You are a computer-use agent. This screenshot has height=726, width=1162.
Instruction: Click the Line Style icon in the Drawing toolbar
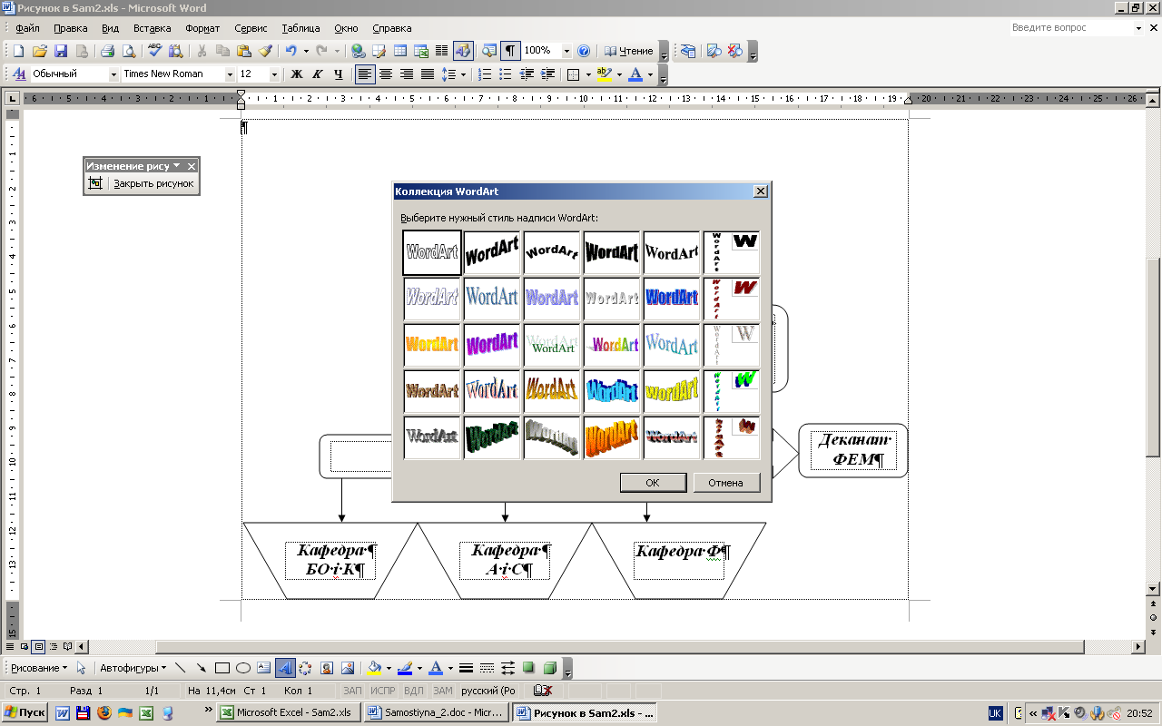coord(466,668)
